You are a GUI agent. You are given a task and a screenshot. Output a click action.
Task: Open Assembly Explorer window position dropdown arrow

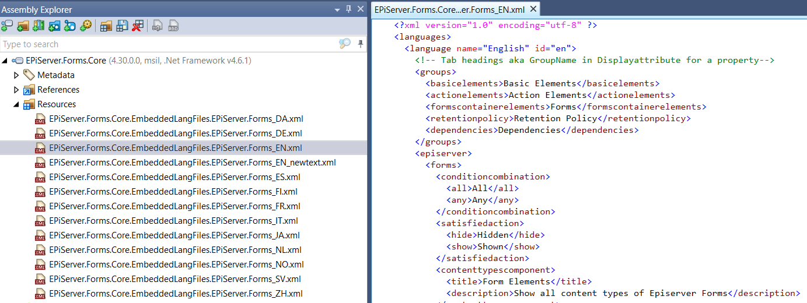point(337,9)
